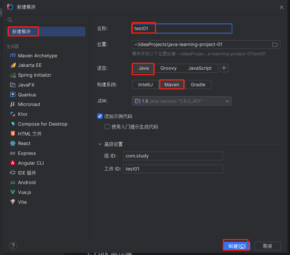Open the JDK version dropdown
The width and height of the screenshot is (290, 255).
pos(182,101)
